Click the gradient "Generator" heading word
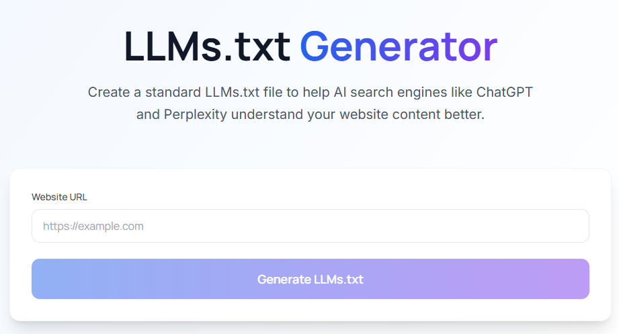The height and width of the screenshot is (334, 619). click(398, 46)
